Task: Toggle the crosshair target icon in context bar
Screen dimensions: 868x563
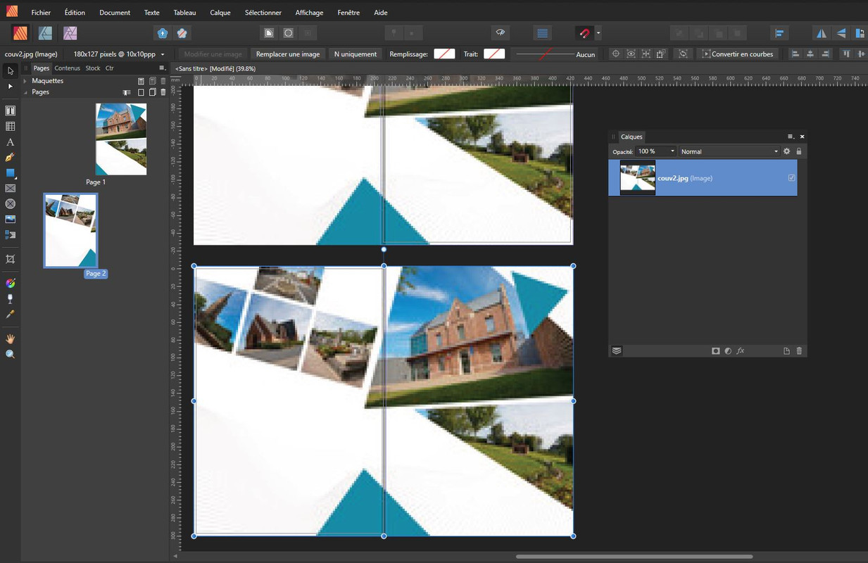Action: click(615, 54)
